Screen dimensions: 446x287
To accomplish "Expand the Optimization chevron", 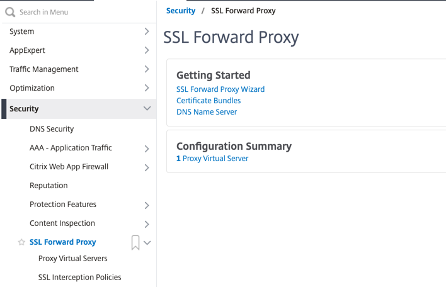I will point(147,88).
